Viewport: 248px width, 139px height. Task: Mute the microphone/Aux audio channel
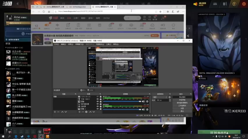(144, 102)
